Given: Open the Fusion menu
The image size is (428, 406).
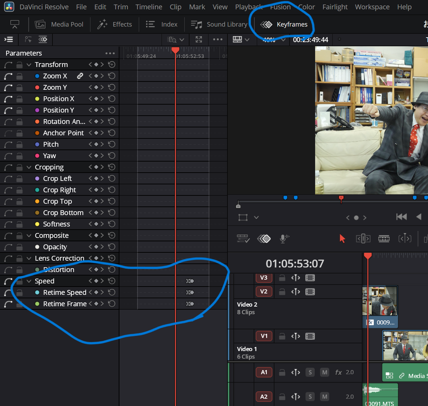Looking at the screenshot, I should point(280,7).
